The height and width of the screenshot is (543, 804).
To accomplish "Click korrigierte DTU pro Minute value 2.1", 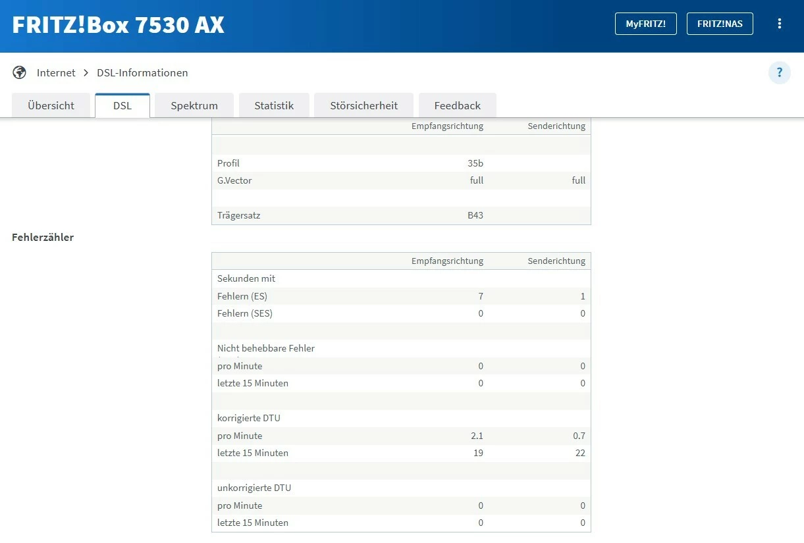I will pos(477,436).
